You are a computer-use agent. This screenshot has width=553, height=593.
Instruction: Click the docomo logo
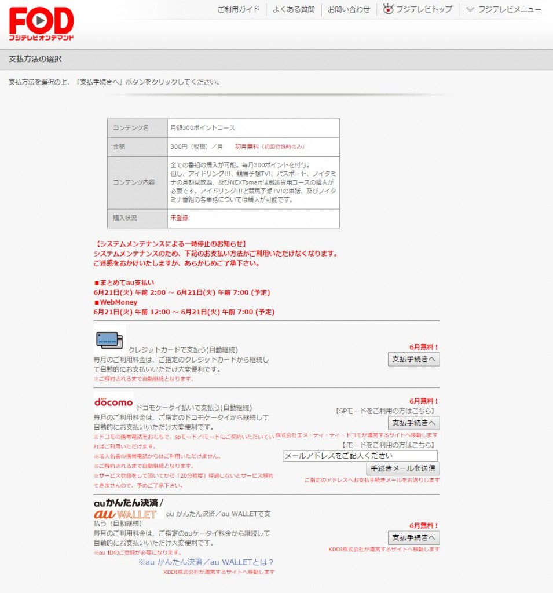click(113, 402)
